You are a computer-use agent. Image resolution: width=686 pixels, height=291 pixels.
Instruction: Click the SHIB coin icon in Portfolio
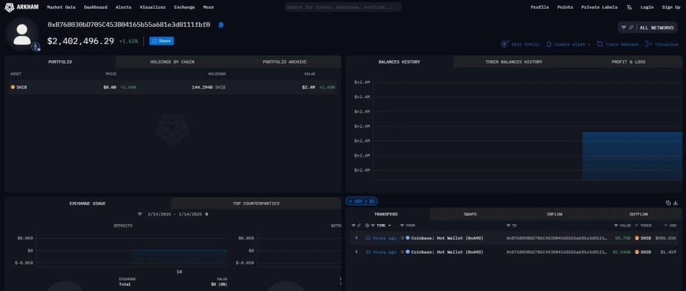pyautogui.click(x=13, y=88)
